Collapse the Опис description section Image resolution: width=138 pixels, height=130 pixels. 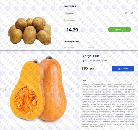click(x=133, y=81)
